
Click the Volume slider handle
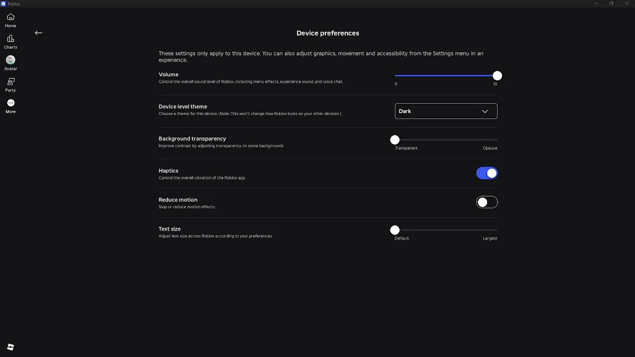coord(497,76)
